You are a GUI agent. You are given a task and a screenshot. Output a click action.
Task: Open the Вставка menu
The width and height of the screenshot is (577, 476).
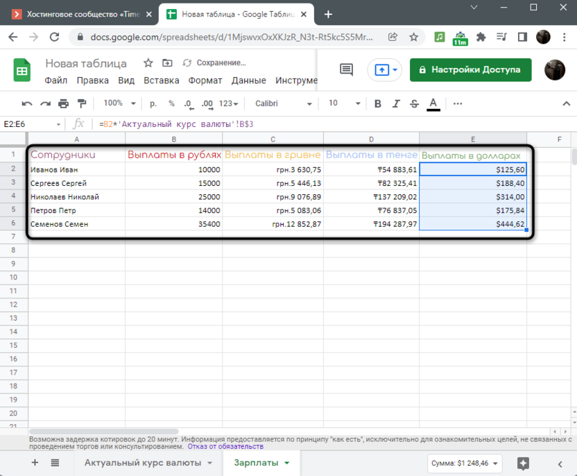pyautogui.click(x=162, y=80)
